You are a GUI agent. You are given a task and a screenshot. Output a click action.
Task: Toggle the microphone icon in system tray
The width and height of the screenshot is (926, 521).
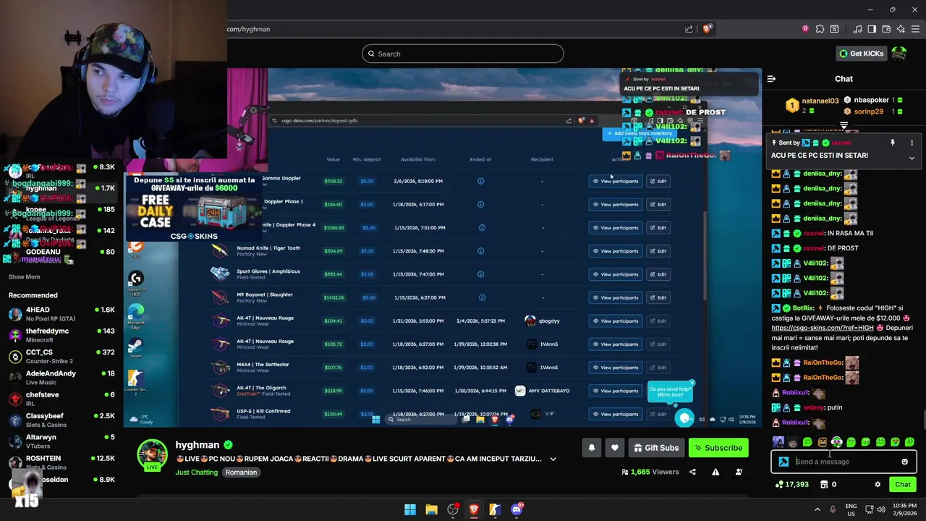pyautogui.click(x=833, y=509)
